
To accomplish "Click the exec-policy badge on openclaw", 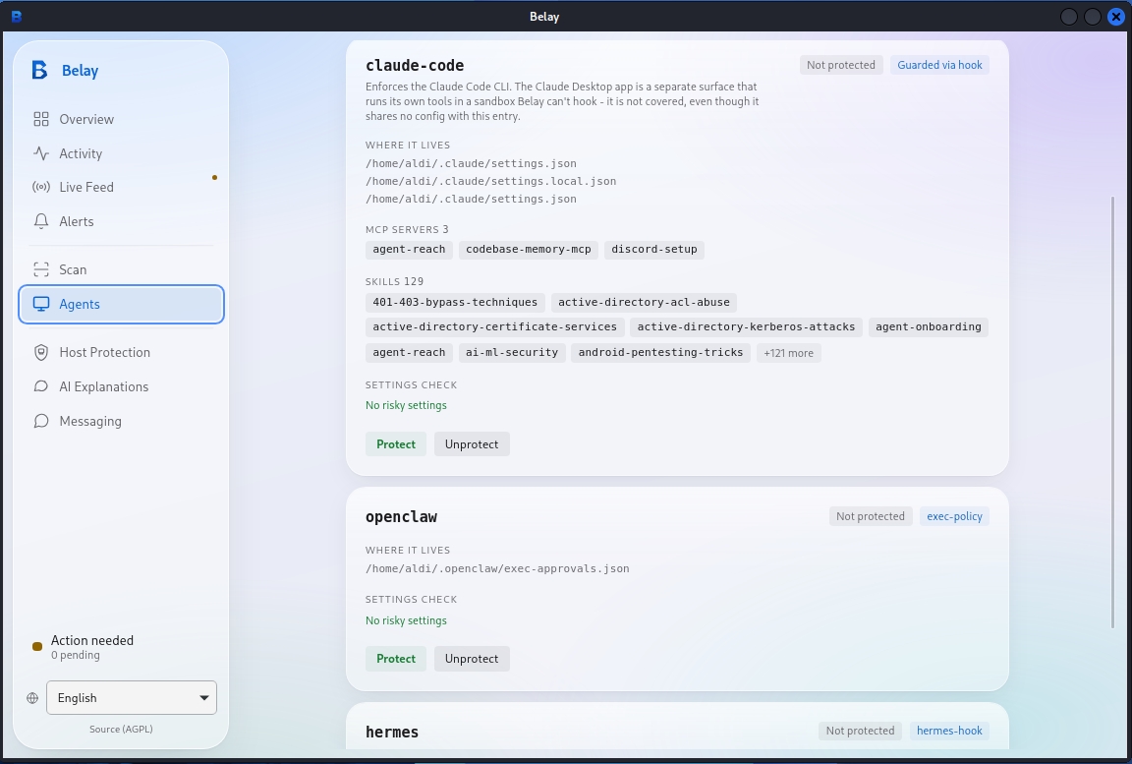I will [954, 516].
